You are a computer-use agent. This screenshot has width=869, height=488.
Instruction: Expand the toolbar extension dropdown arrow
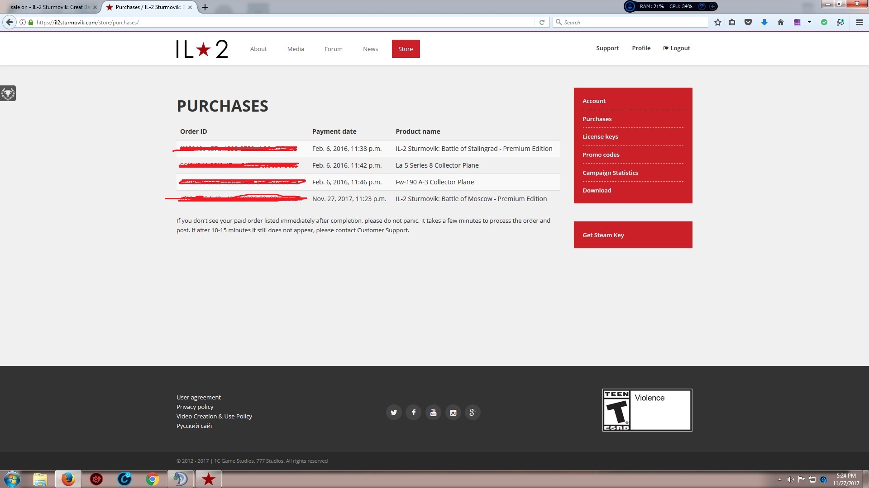(x=809, y=22)
